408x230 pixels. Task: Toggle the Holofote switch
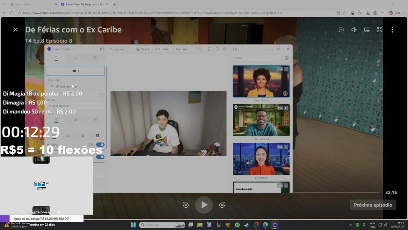[100, 145]
